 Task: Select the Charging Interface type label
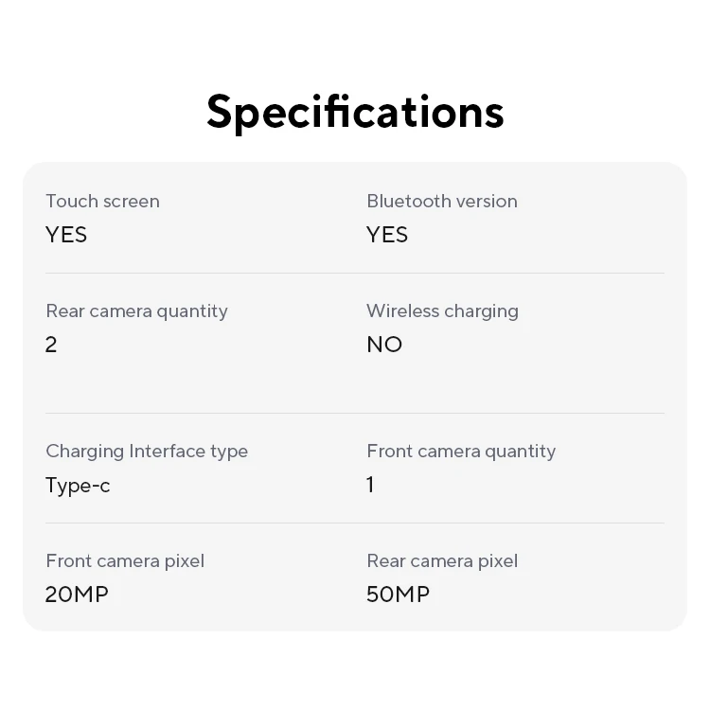[147, 451]
